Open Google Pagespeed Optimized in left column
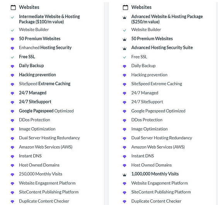Viewport: 218px width, 205px height. [x=46, y=111]
